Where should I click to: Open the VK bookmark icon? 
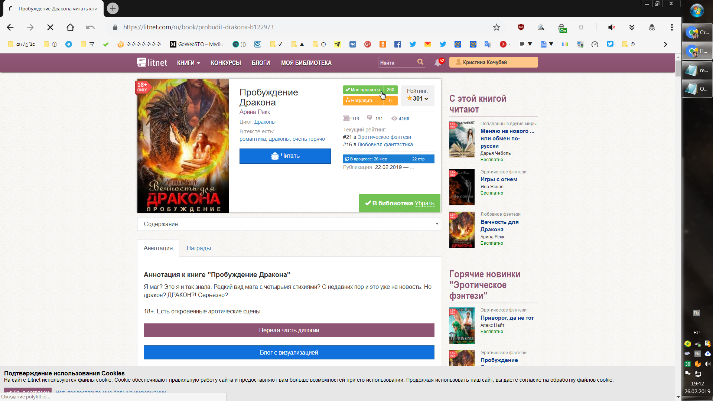(x=353, y=44)
